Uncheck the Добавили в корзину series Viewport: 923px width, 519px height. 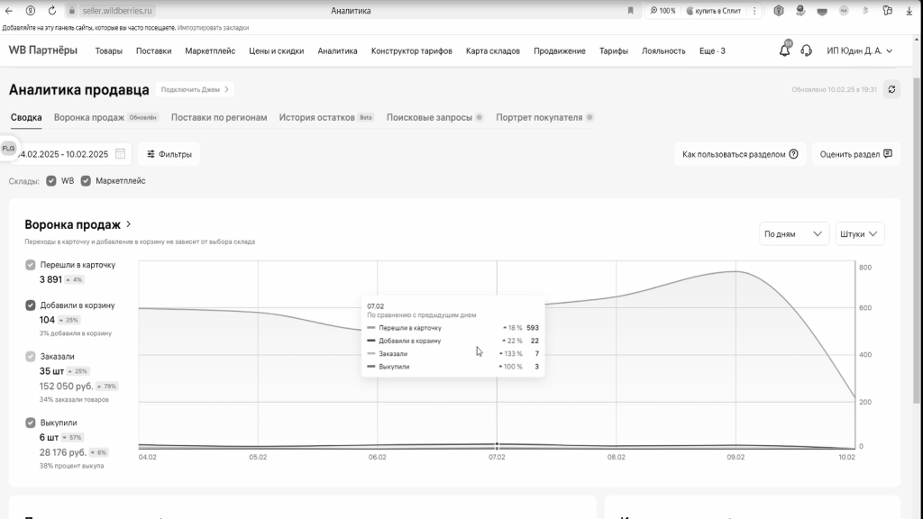point(31,305)
